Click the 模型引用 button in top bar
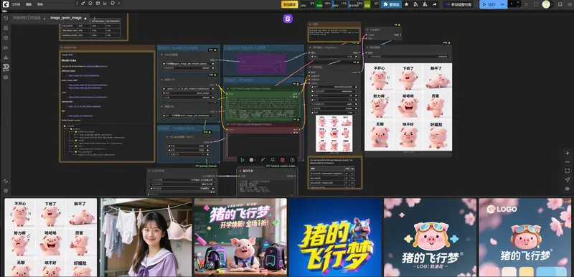Screen dimensions: 574x277 click(x=458, y=4)
